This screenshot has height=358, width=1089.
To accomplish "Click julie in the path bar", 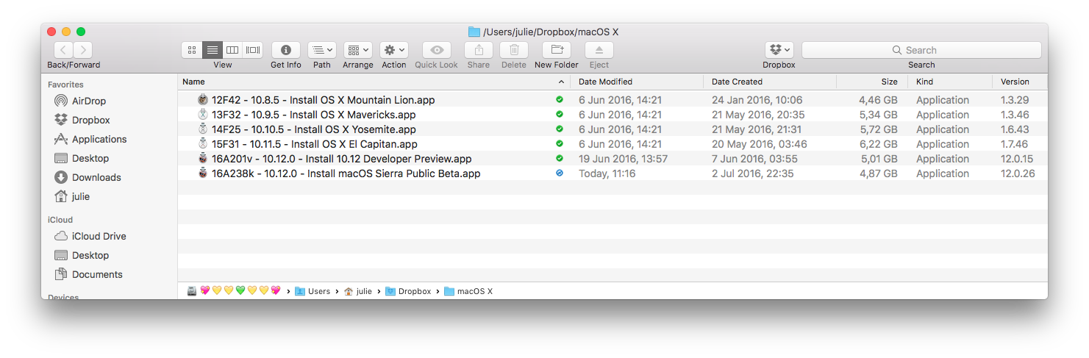I will click(358, 291).
